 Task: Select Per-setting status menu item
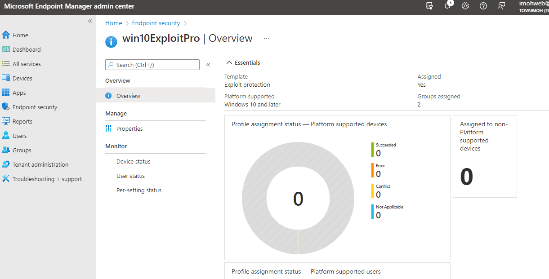138,190
